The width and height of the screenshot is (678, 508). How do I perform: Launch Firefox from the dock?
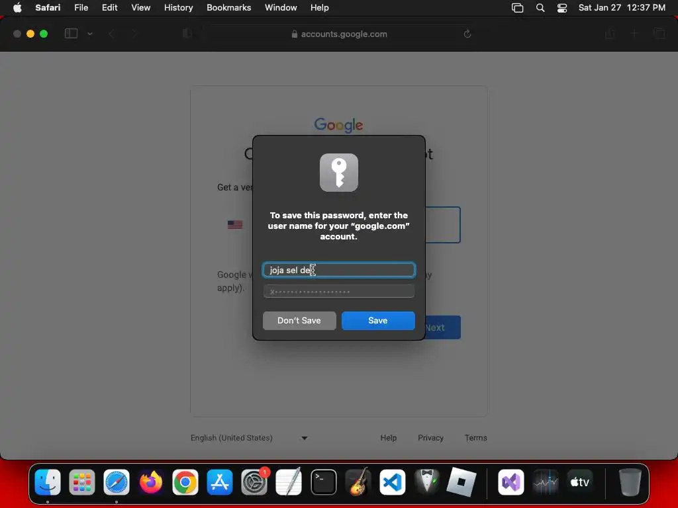coord(151,482)
